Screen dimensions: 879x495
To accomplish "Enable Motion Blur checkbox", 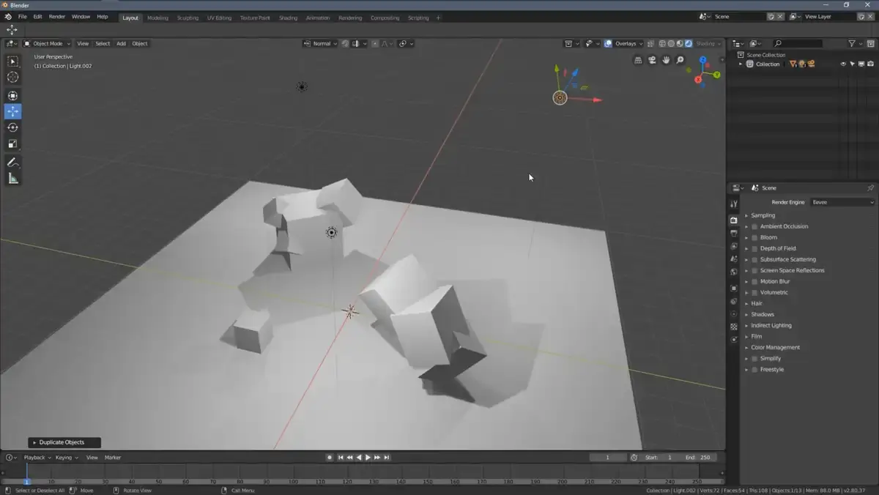I will point(754,281).
